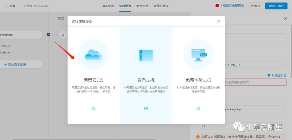Viewport: 292px width, 140px height.
Task: Click the arrow under 免费体验主机
Action: click(198, 108)
